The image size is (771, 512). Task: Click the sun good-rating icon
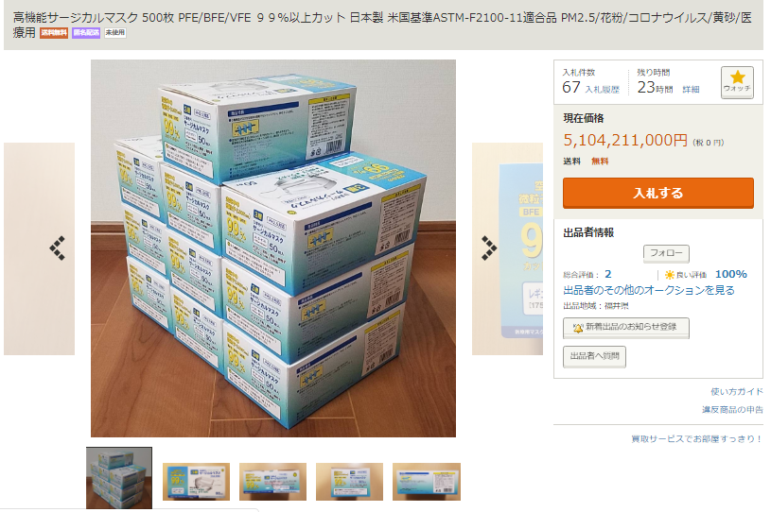pos(669,274)
